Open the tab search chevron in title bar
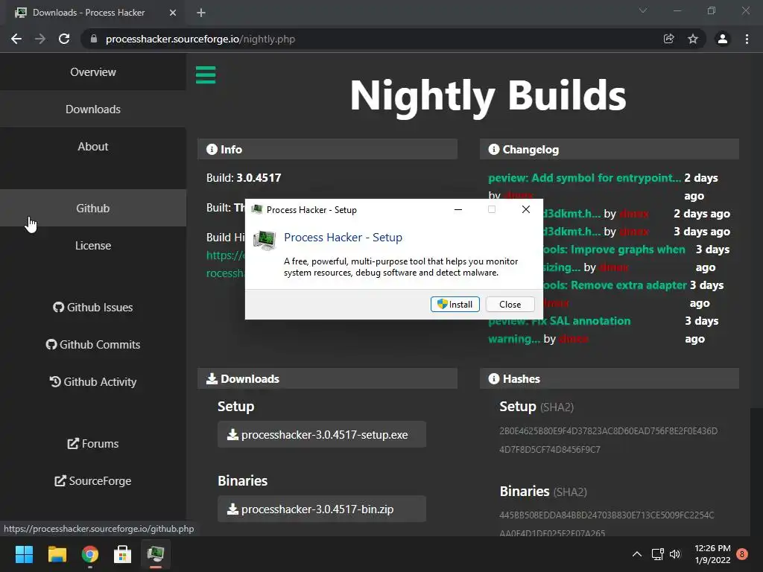 [643, 10]
